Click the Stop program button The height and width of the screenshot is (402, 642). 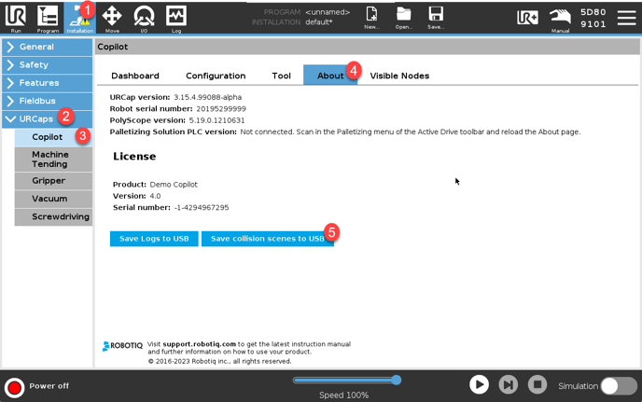coord(537,385)
